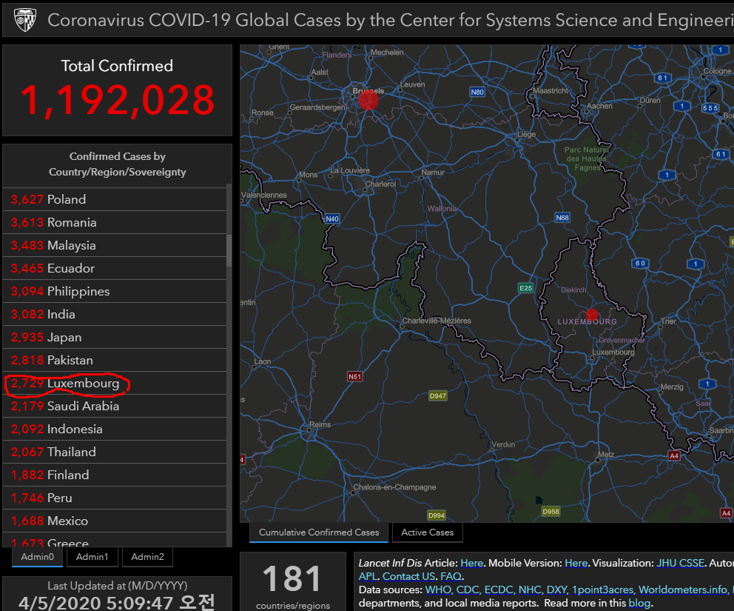Select Peru in the country list
The width and height of the screenshot is (734, 611).
tap(115, 498)
